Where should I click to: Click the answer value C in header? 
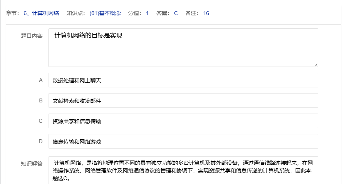pos(176,13)
